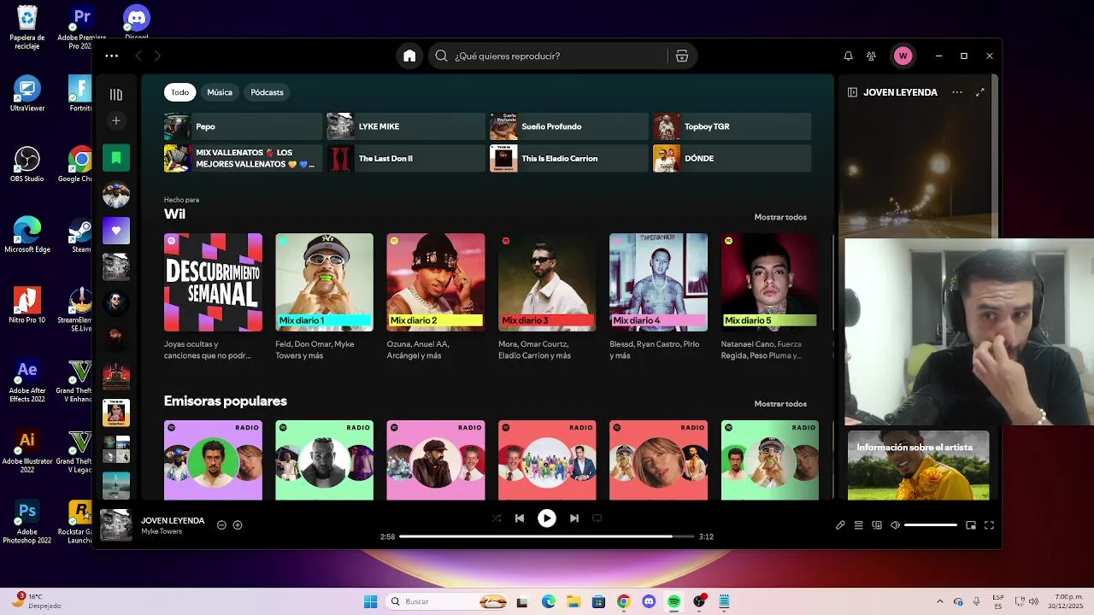
Task: Click the JOVEN LEYENDA title in player bar
Action: (x=173, y=520)
